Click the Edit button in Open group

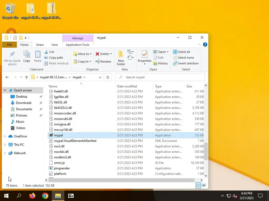coord(158,58)
